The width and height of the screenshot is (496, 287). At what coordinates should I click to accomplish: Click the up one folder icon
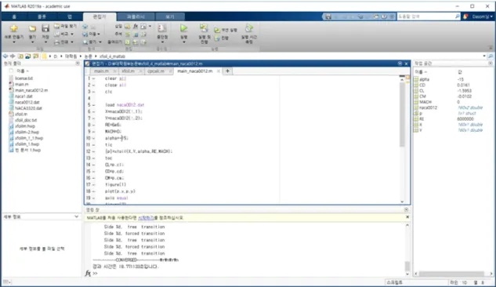pyautogui.click(x=20, y=56)
